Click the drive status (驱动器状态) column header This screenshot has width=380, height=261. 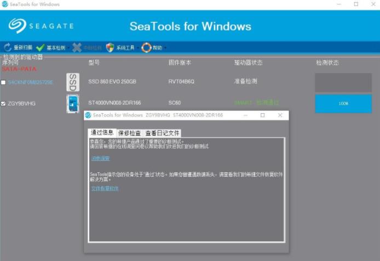tap(249, 63)
